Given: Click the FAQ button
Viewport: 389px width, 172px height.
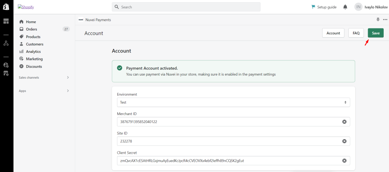Looking at the screenshot, I should tap(356, 33).
